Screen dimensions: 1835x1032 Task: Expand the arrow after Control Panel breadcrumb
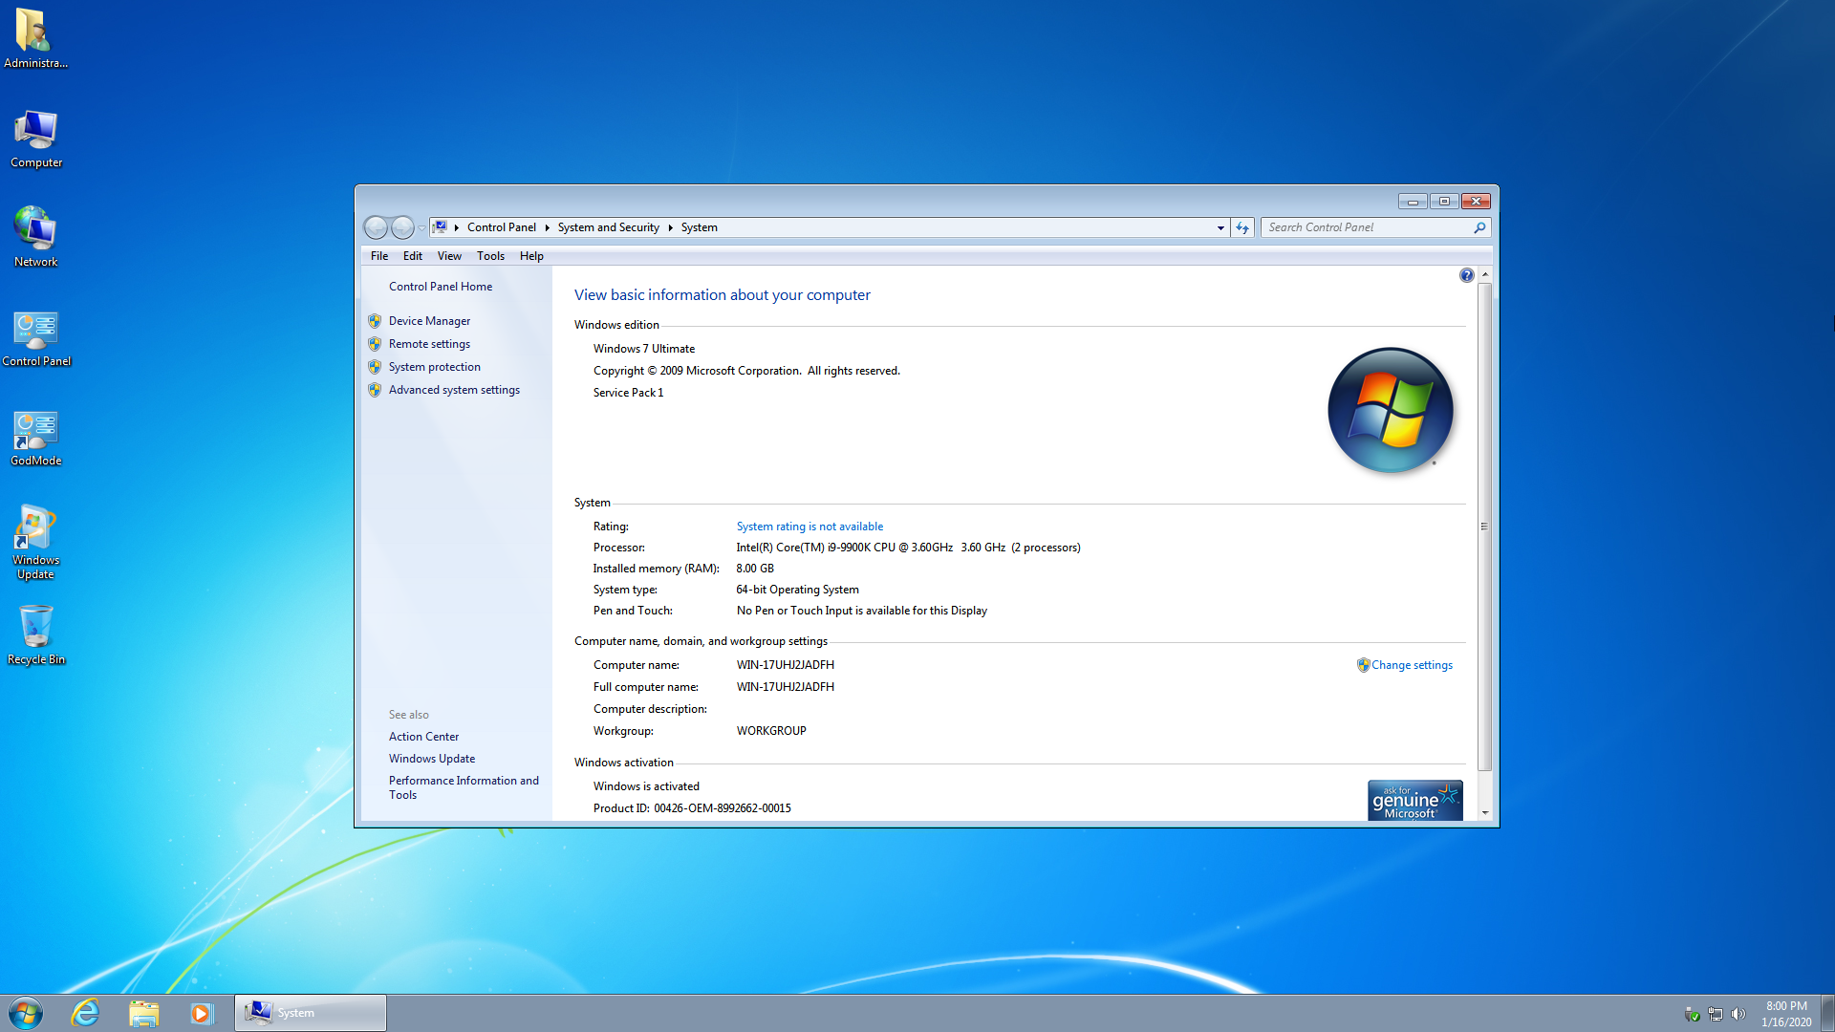tap(547, 227)
